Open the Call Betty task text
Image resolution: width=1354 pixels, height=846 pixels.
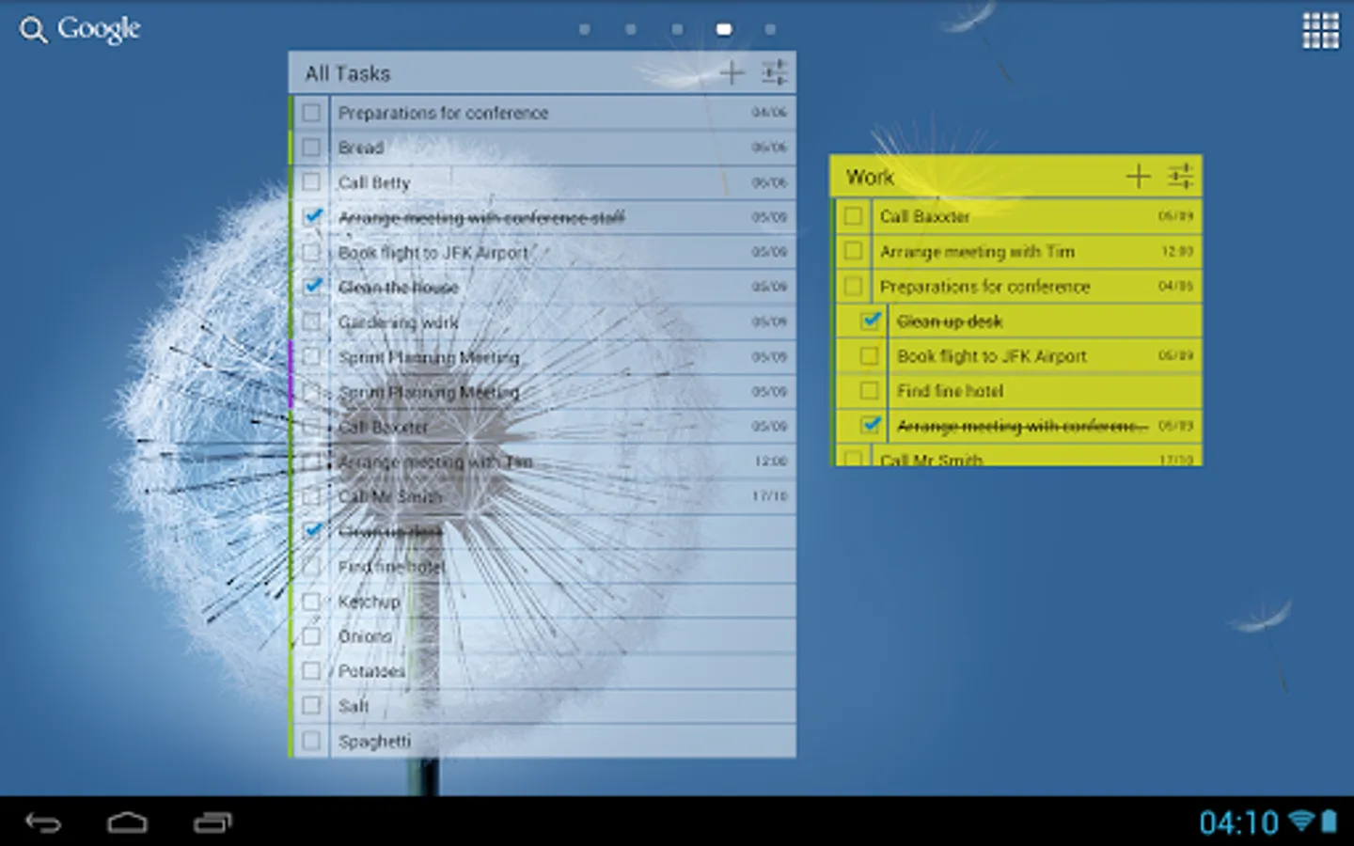pos(374,182)
